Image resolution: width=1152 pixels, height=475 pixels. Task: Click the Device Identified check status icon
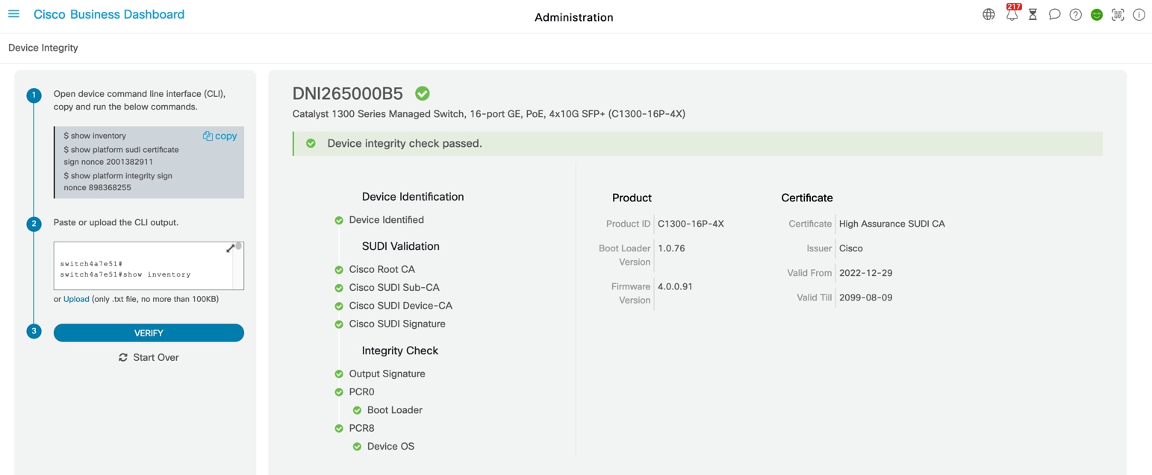click(337, 219)
